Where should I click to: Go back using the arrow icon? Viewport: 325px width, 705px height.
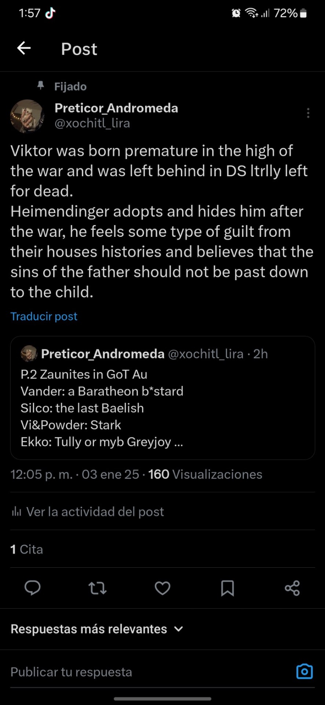pos(24,48)
